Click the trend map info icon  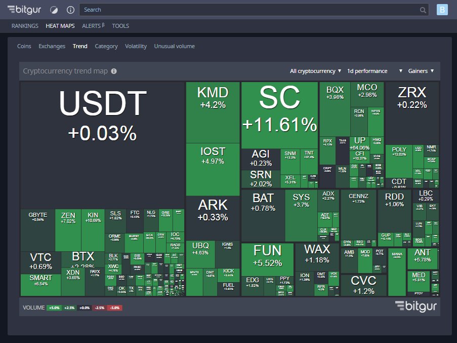point(114,71)
